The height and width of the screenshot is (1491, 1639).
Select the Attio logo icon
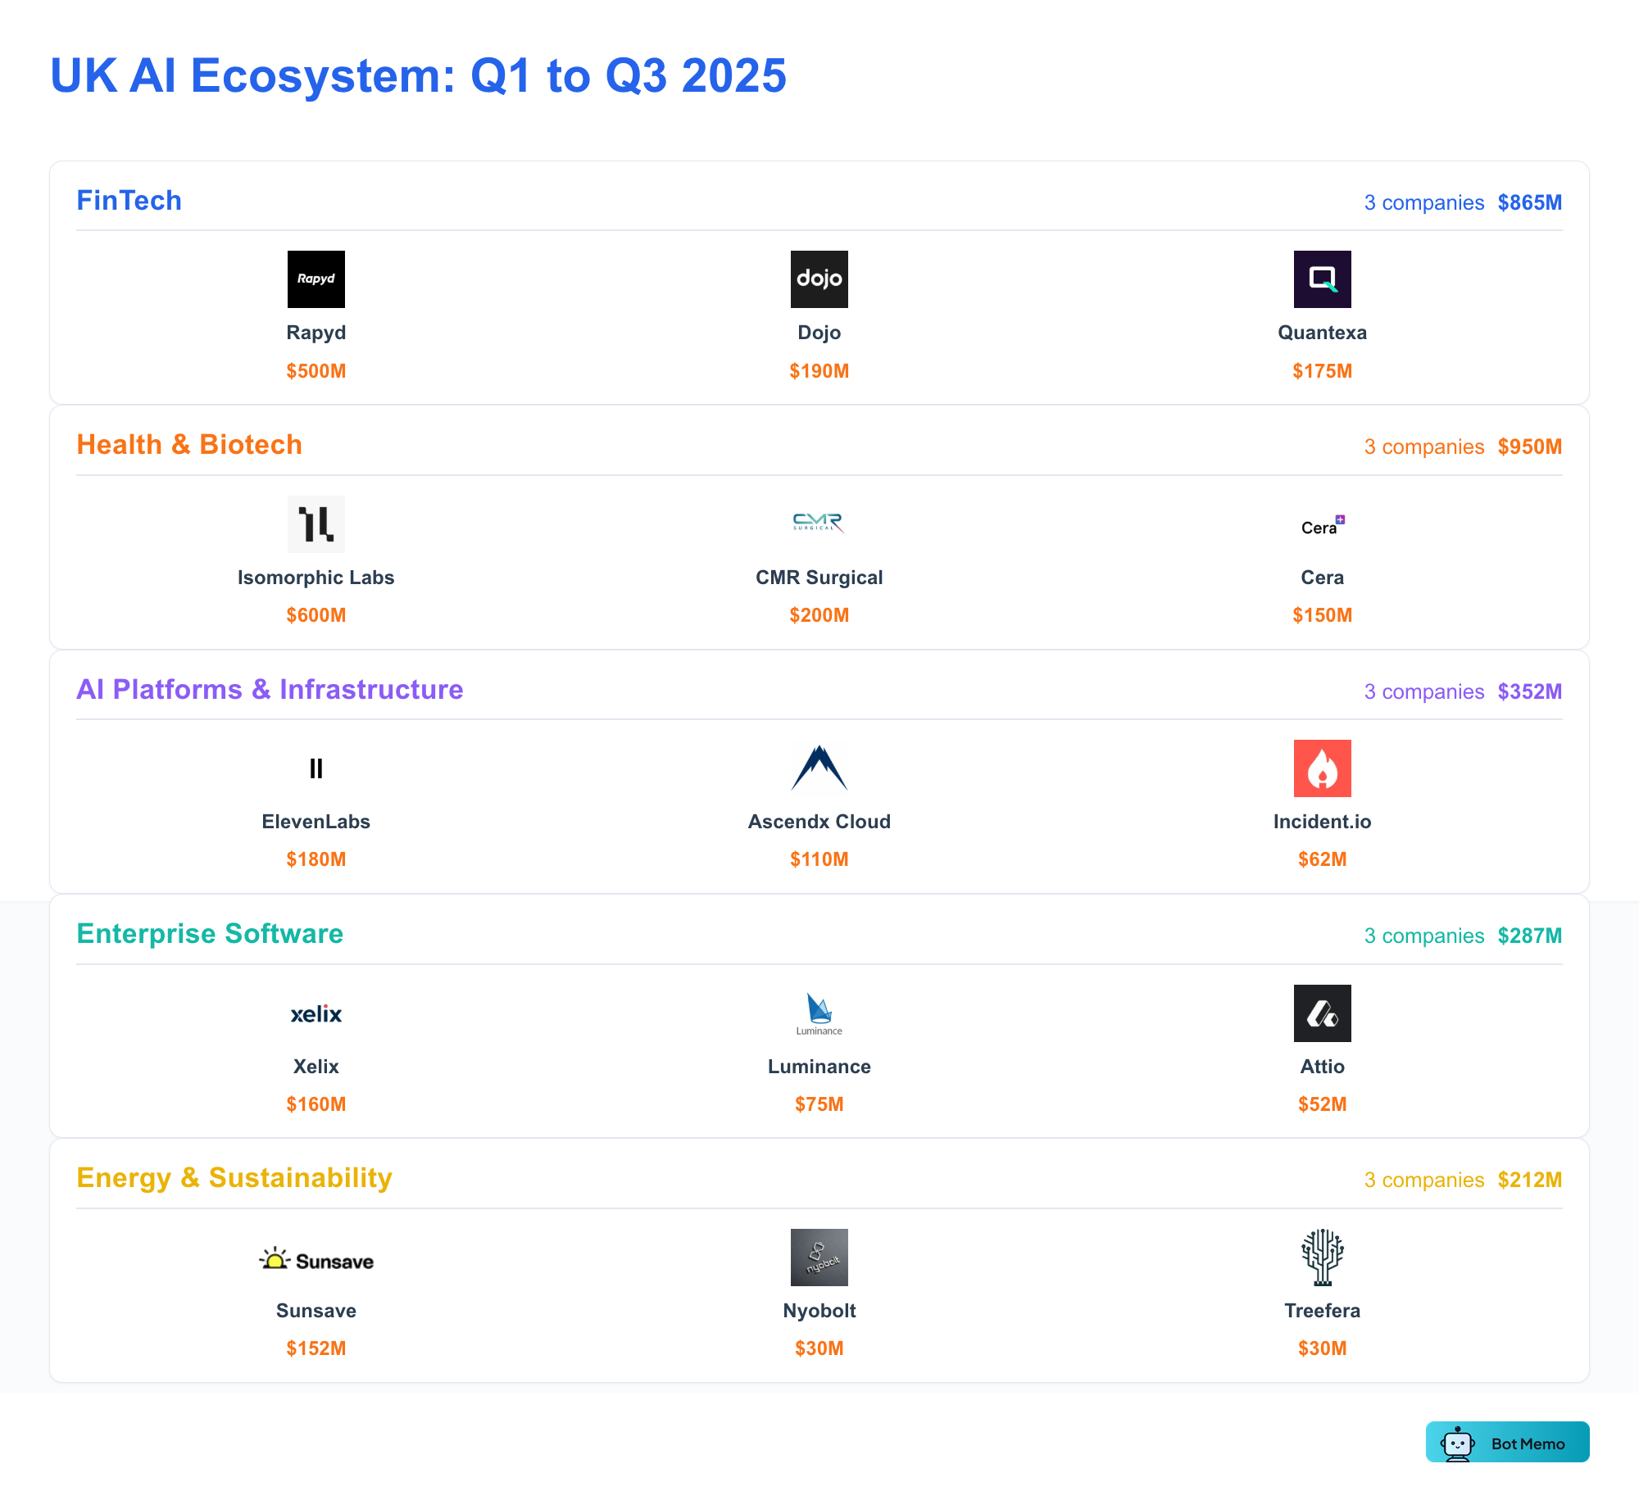pos(1322,1013)
